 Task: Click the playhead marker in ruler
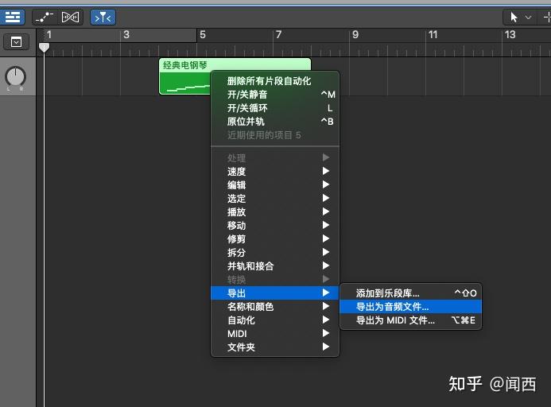(x=44, y=48)
